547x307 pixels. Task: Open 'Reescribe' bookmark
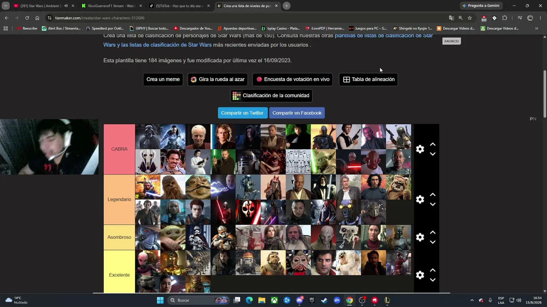27,29
